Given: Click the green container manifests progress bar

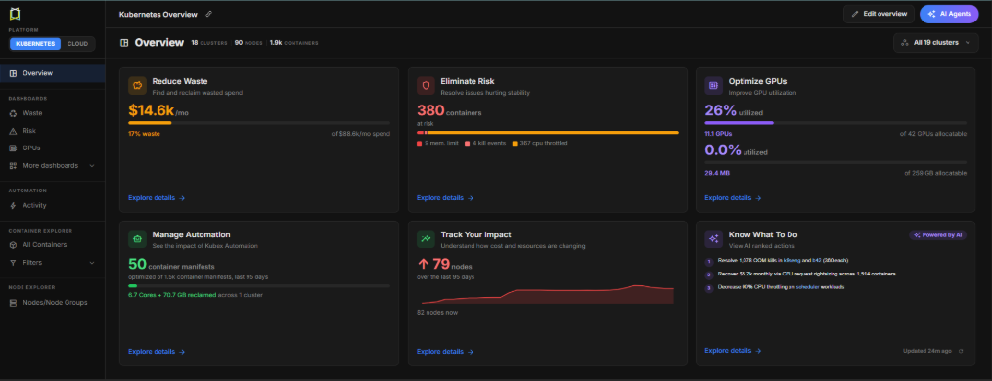Looking at the screenshot, I should (x=259, y=286).
